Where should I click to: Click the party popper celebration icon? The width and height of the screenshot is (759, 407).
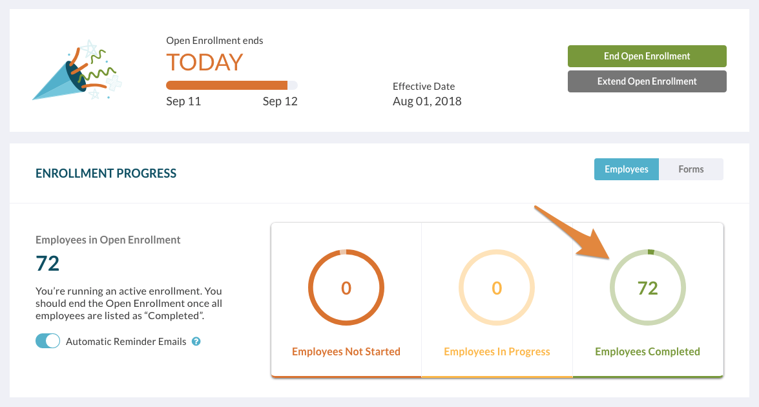click(76, 70)
